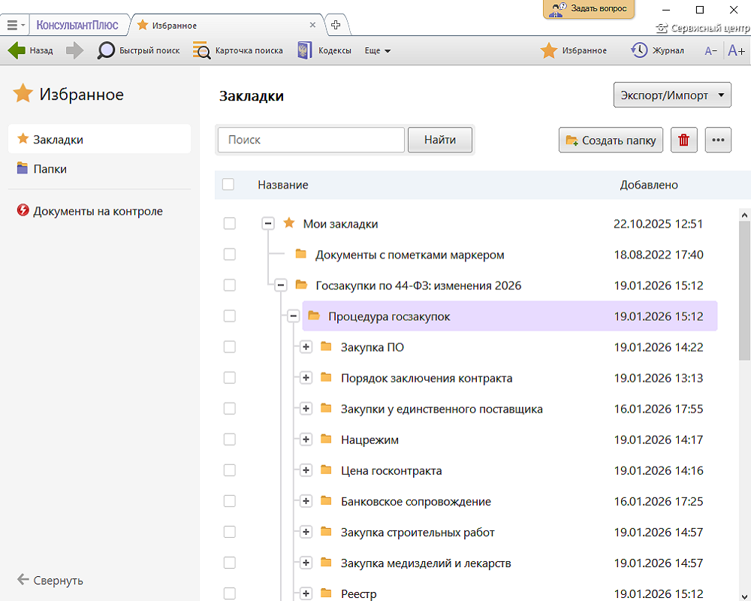Click the Найти button

click(x=439, y=140)
